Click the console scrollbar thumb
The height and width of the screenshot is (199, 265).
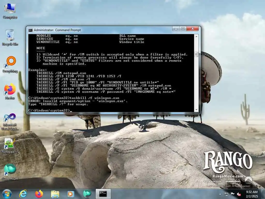coord(196,54)
